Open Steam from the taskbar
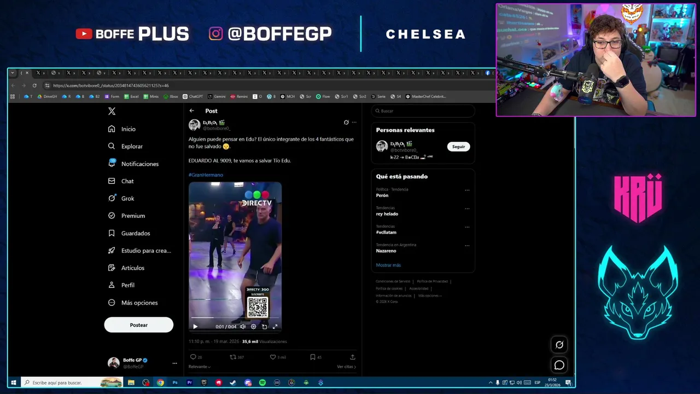The width and height of the screenshot is (700, 394). click(233, 383)
